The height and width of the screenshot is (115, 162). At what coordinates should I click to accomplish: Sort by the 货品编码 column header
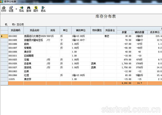tap(16, 30)
